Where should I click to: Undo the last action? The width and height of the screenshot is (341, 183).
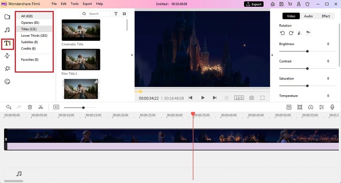pyautogui.click(x=8, y=107)
